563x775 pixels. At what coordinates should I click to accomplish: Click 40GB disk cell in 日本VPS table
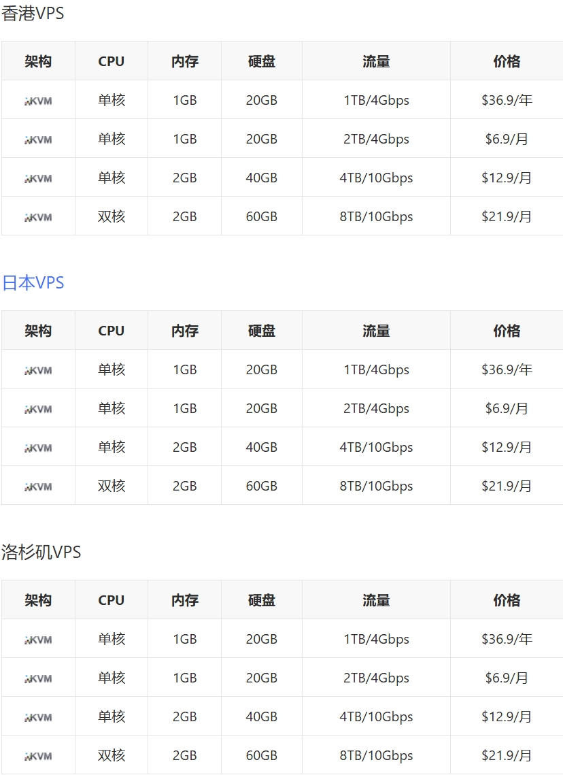point(262,447)
